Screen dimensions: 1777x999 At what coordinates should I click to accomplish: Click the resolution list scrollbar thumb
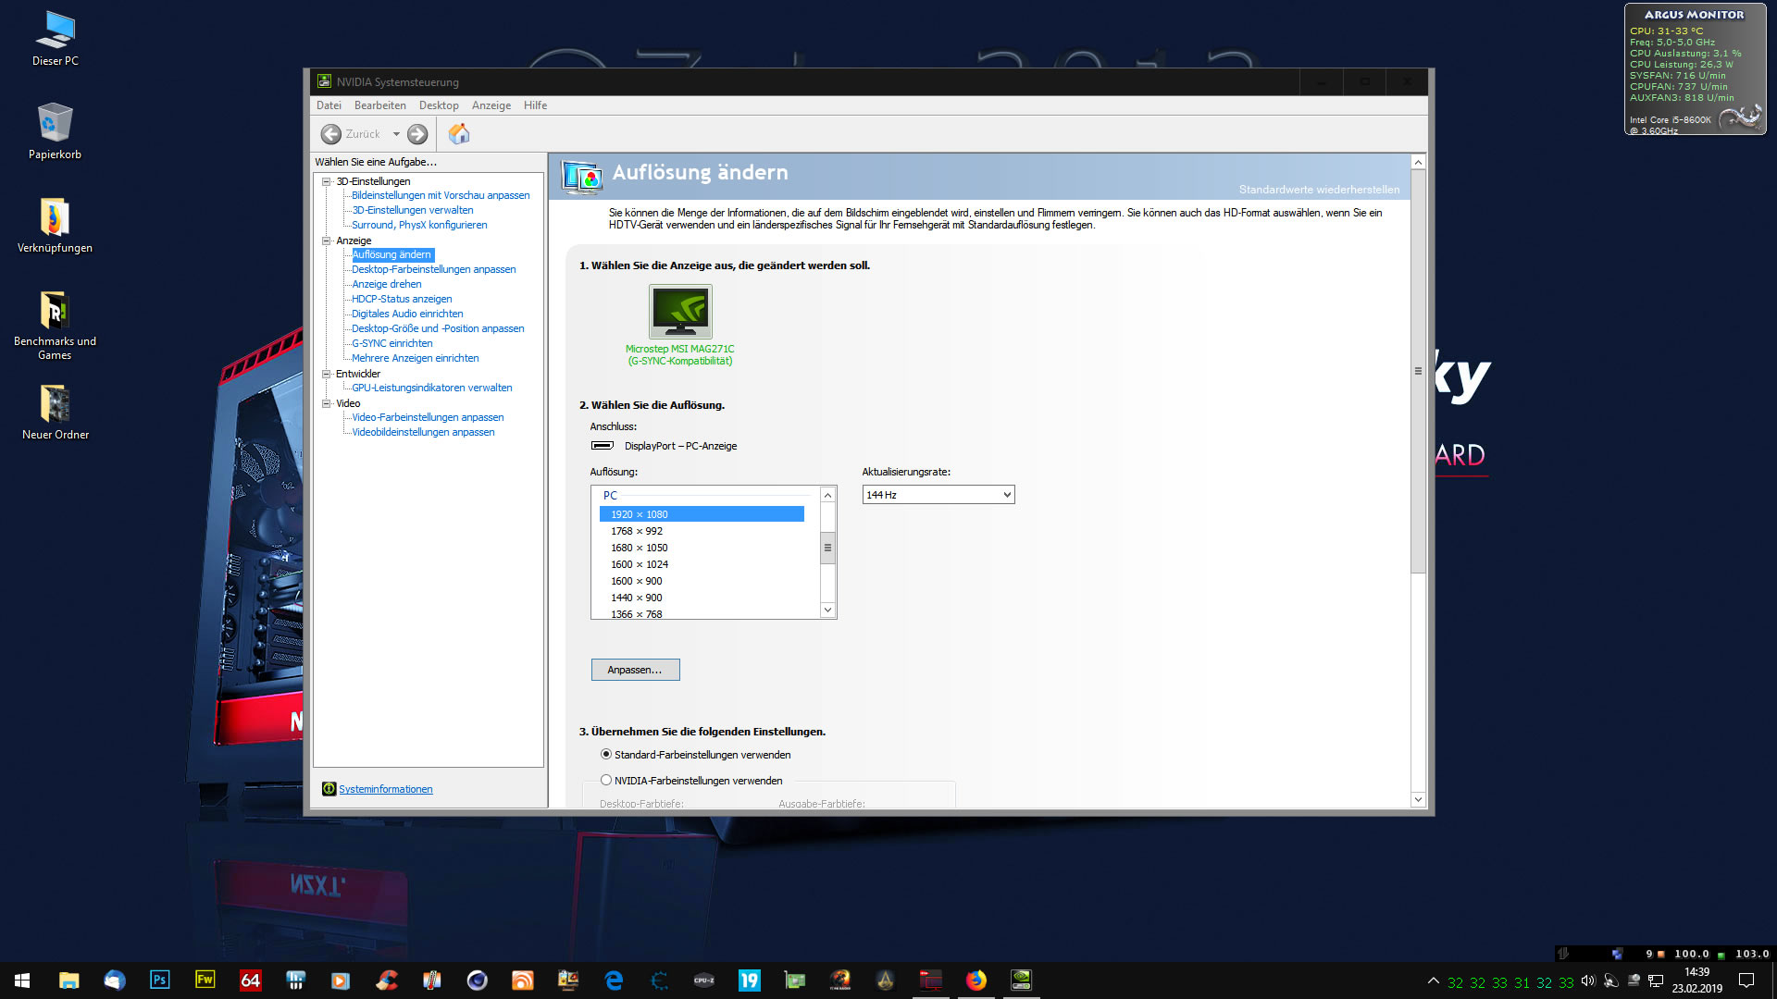tap(827, 548)
